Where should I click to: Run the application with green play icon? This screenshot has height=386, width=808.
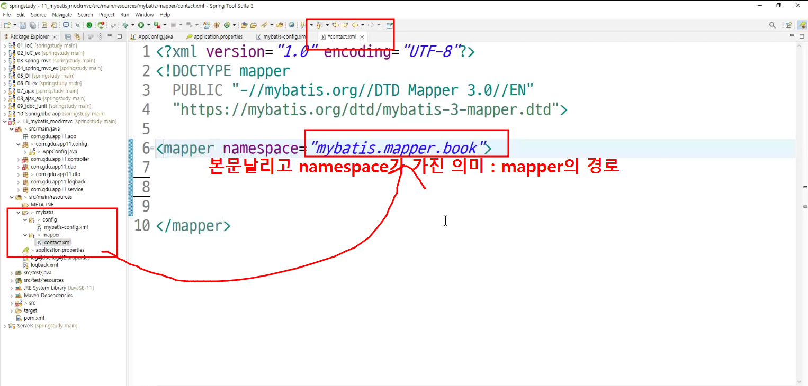(x=141, y=25)
